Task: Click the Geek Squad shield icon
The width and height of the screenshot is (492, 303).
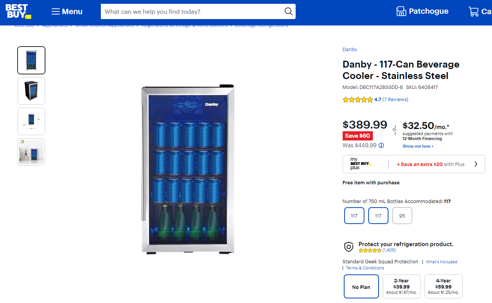Action: 349,247
